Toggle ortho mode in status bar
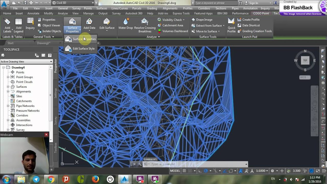 [200, 171]
